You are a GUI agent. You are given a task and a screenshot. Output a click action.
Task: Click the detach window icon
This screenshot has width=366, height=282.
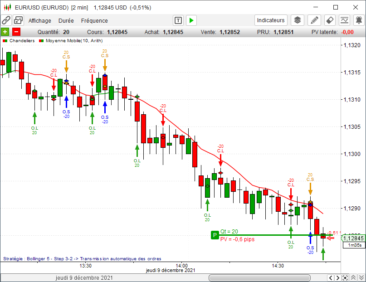[18, 20]
